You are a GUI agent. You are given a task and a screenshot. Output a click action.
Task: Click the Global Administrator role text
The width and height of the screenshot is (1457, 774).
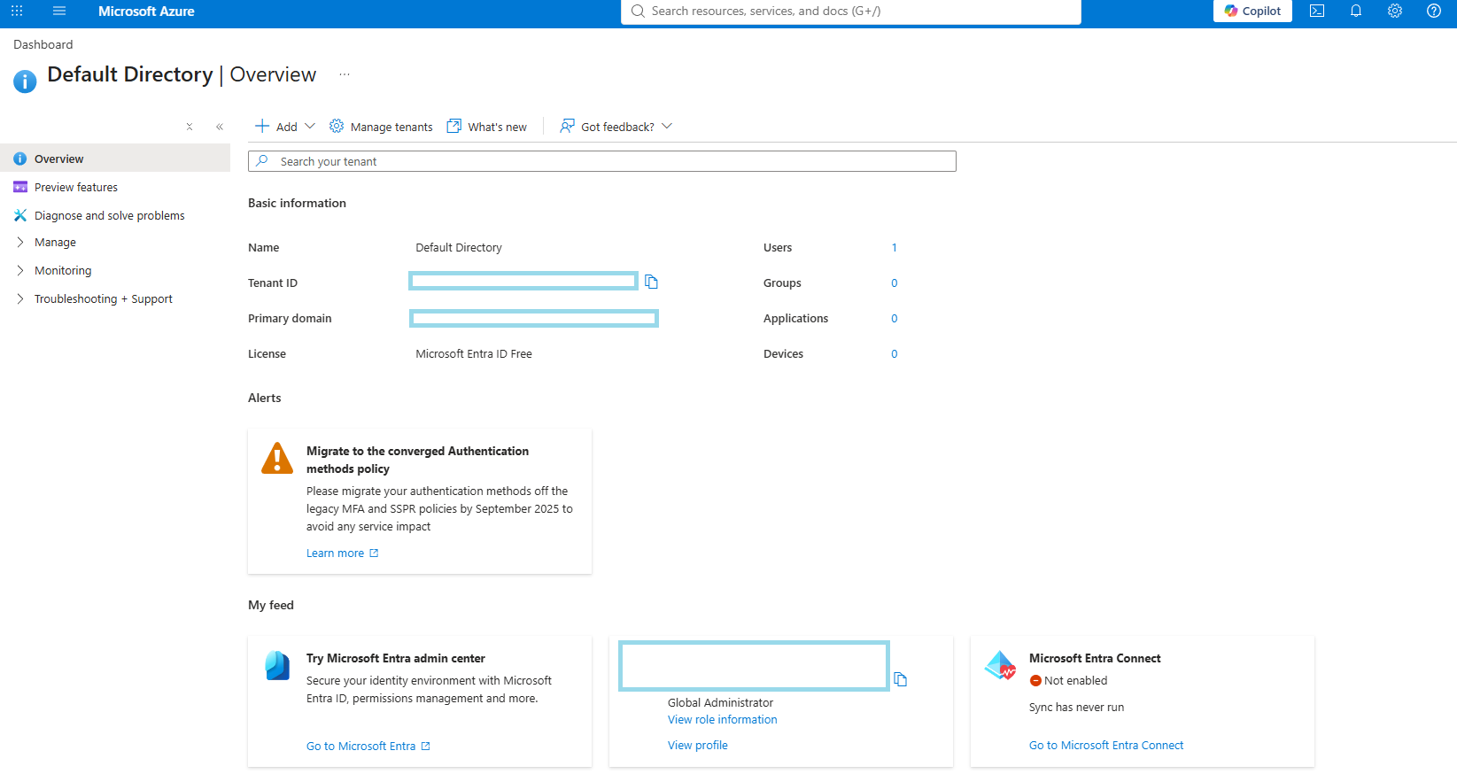click(720, 702)
